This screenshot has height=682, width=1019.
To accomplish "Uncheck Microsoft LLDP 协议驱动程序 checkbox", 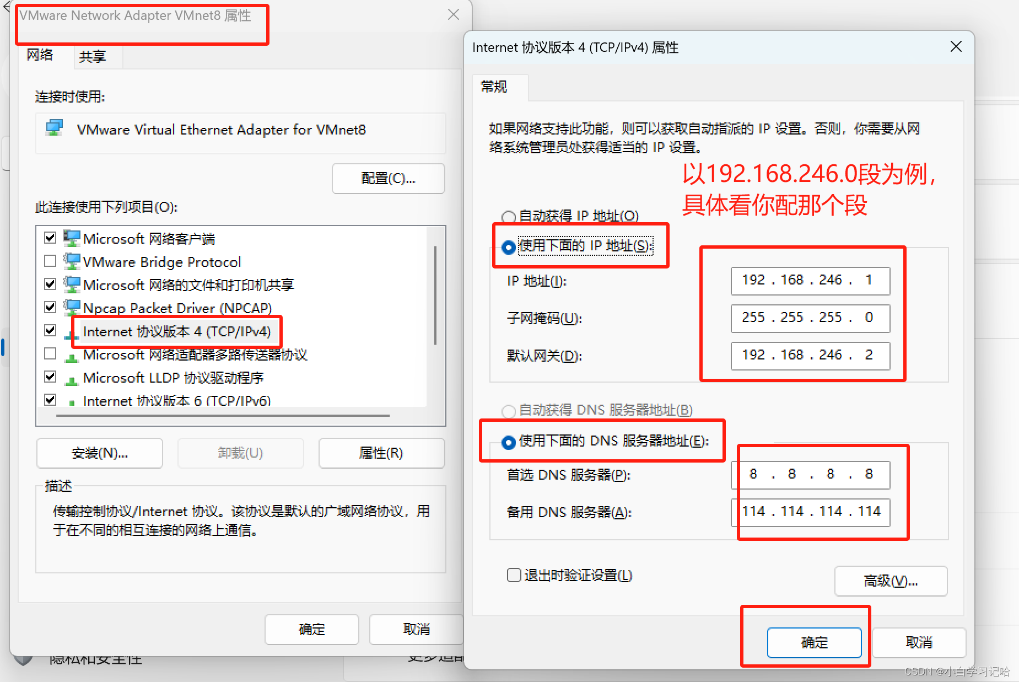I will click(x=50, y=377).
